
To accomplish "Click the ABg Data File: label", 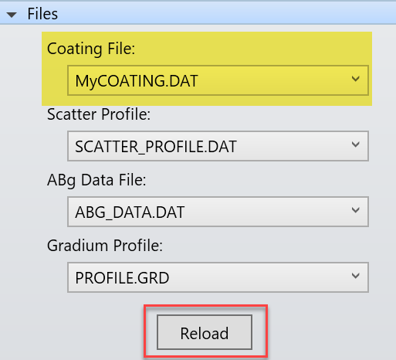I will tap(96, 180).
